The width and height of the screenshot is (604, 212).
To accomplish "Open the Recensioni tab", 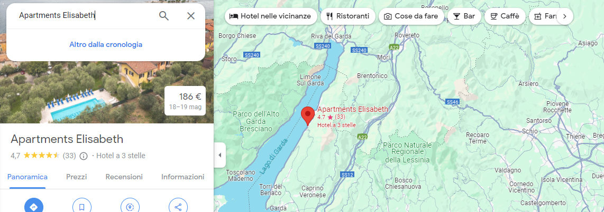I will 124,177.
